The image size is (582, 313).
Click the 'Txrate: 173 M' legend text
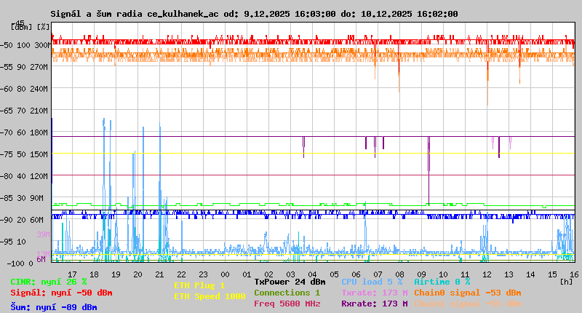[375, 293]
